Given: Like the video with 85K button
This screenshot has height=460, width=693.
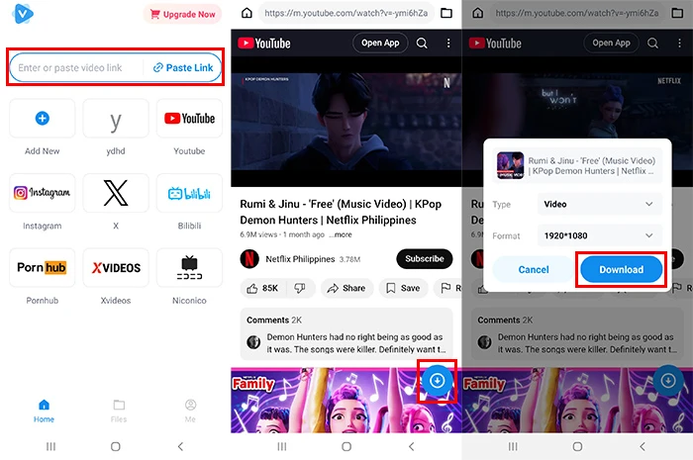Looking at the screenshot, I should [262, 288].
